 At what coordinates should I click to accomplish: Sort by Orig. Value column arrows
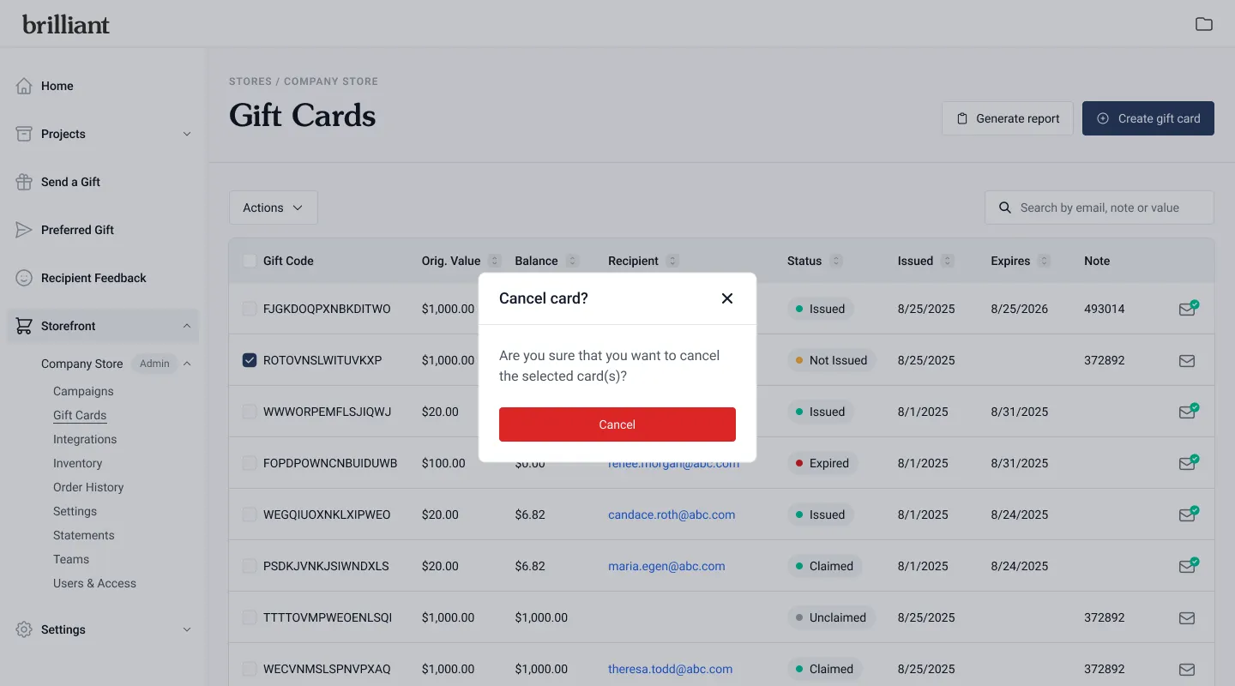[x=494, y=261]
